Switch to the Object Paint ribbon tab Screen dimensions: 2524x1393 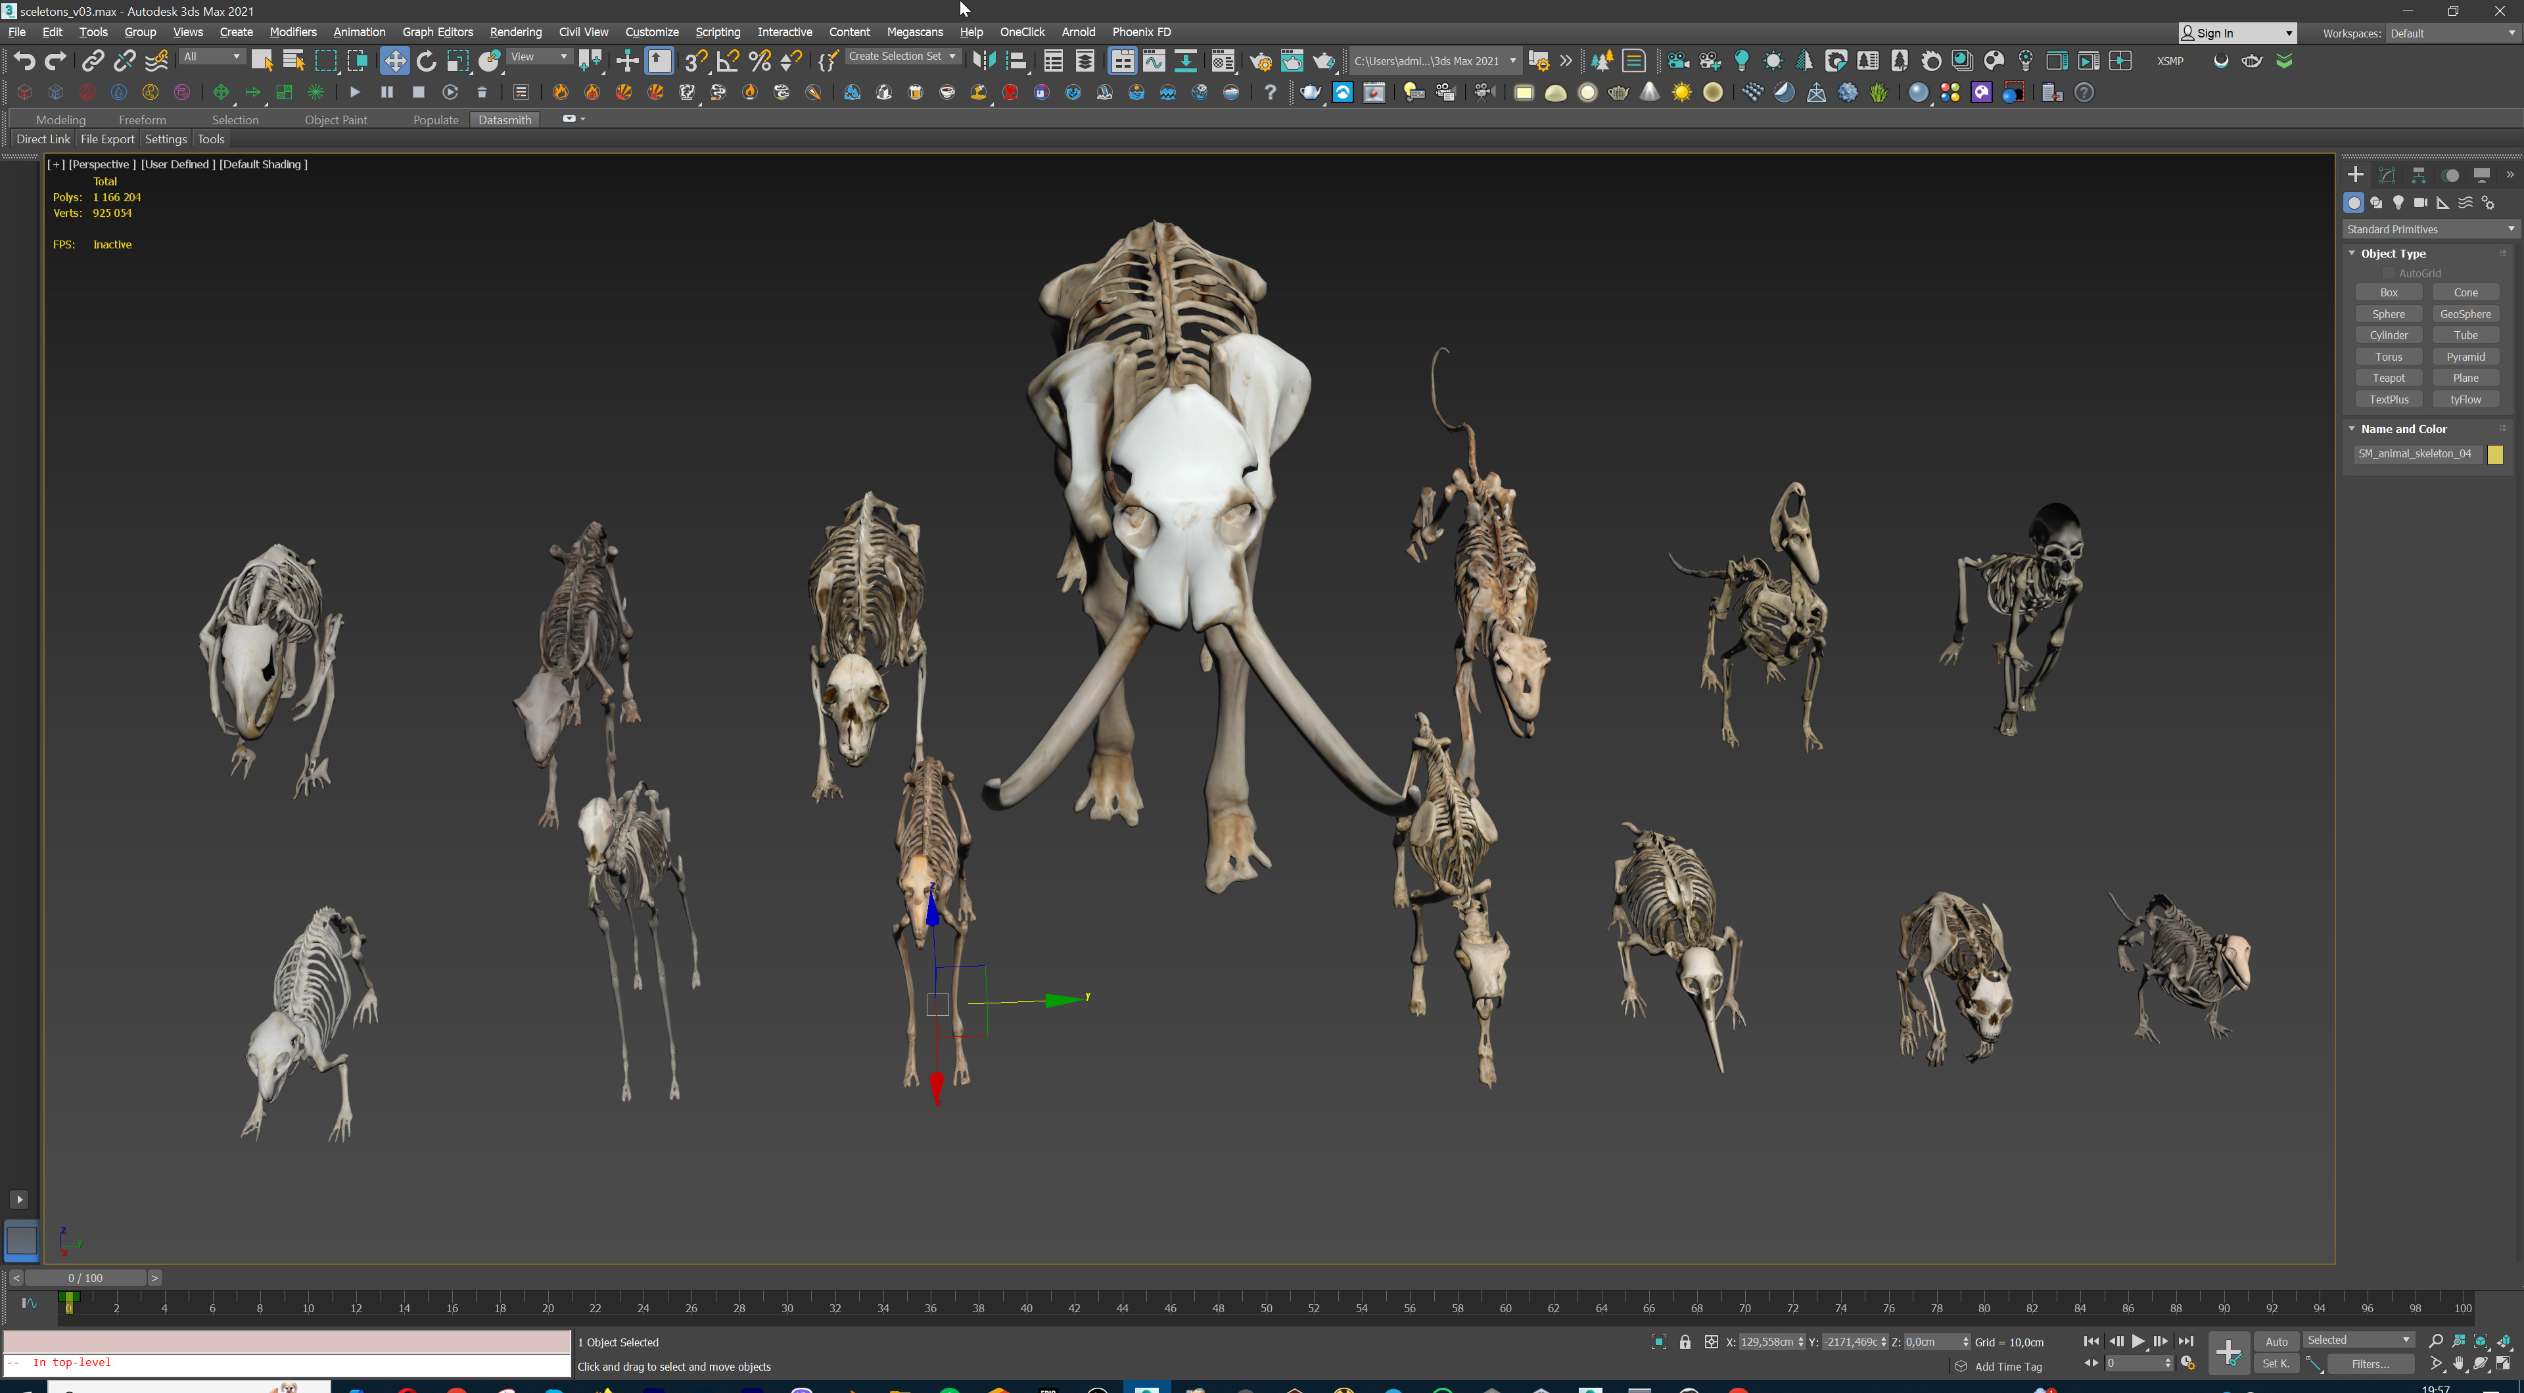[335, 120]
